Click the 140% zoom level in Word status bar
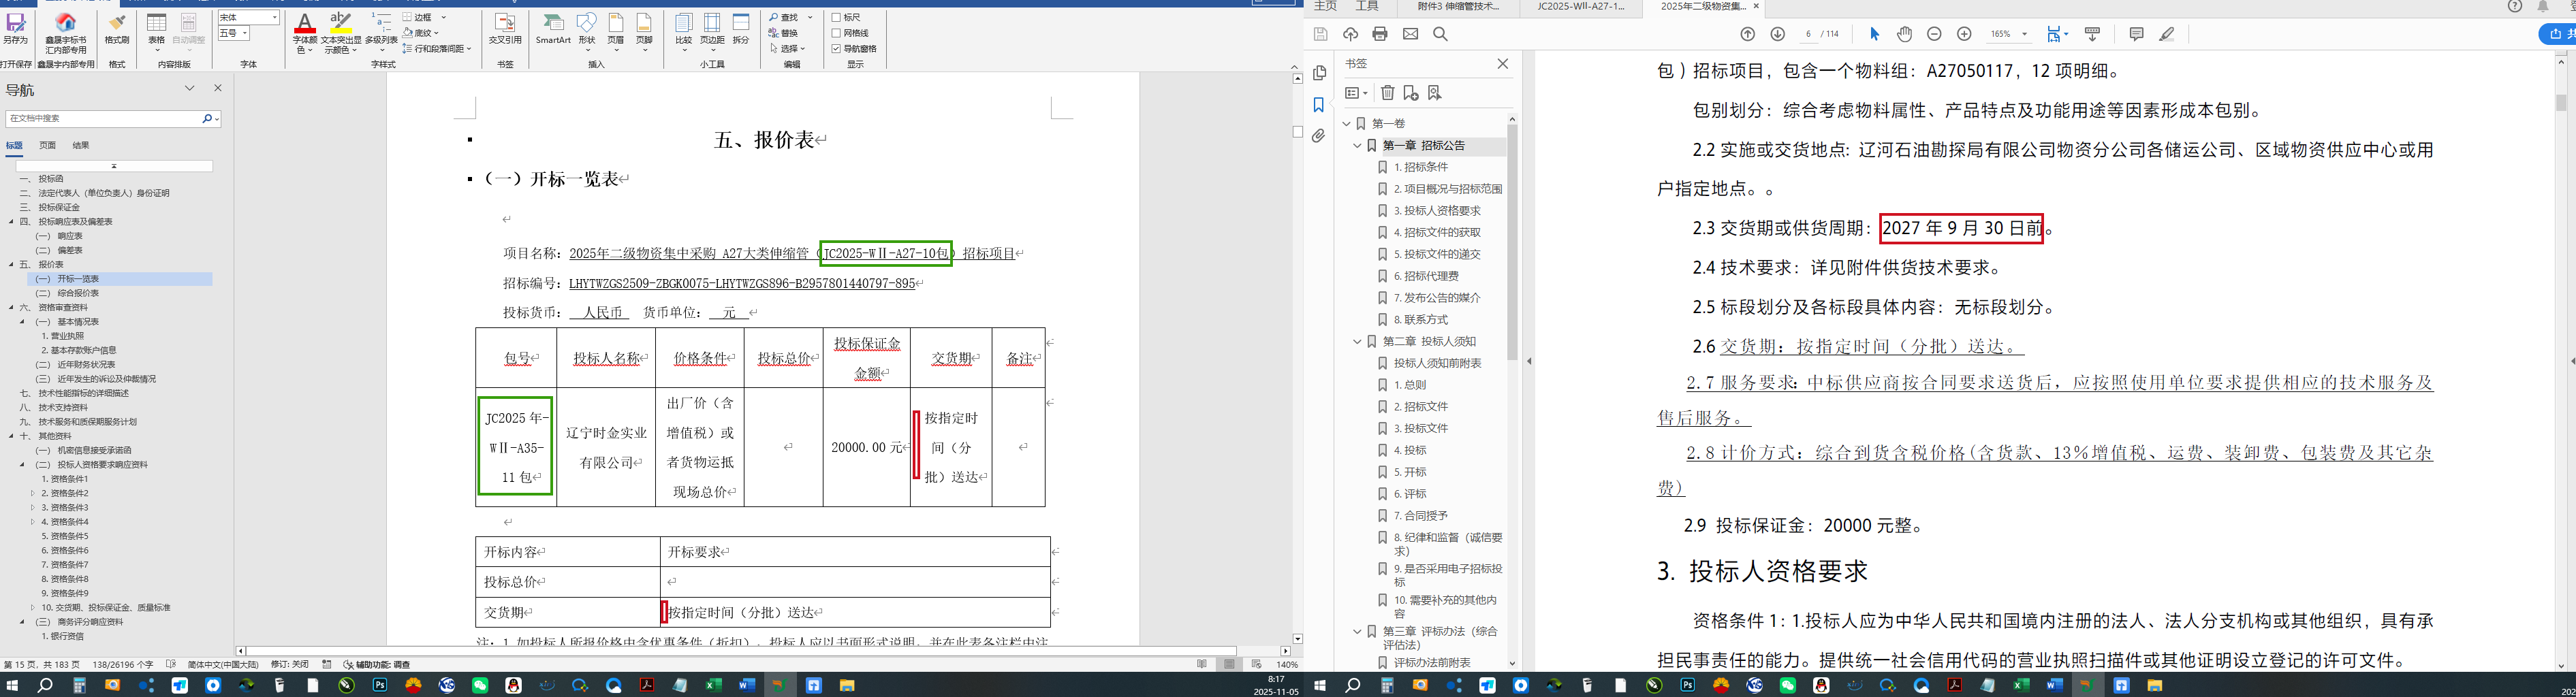The width and height of the screenshot is (2576, 697). coord(1288,664)
